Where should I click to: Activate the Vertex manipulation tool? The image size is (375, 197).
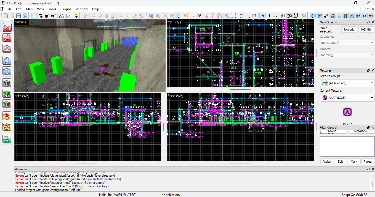click(x=7, y=126)
